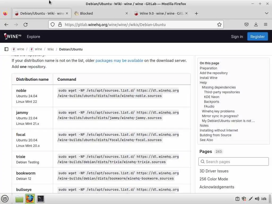Click the Firefox View icon in tab bar
272x204 pixels.
tap(5, 13)
